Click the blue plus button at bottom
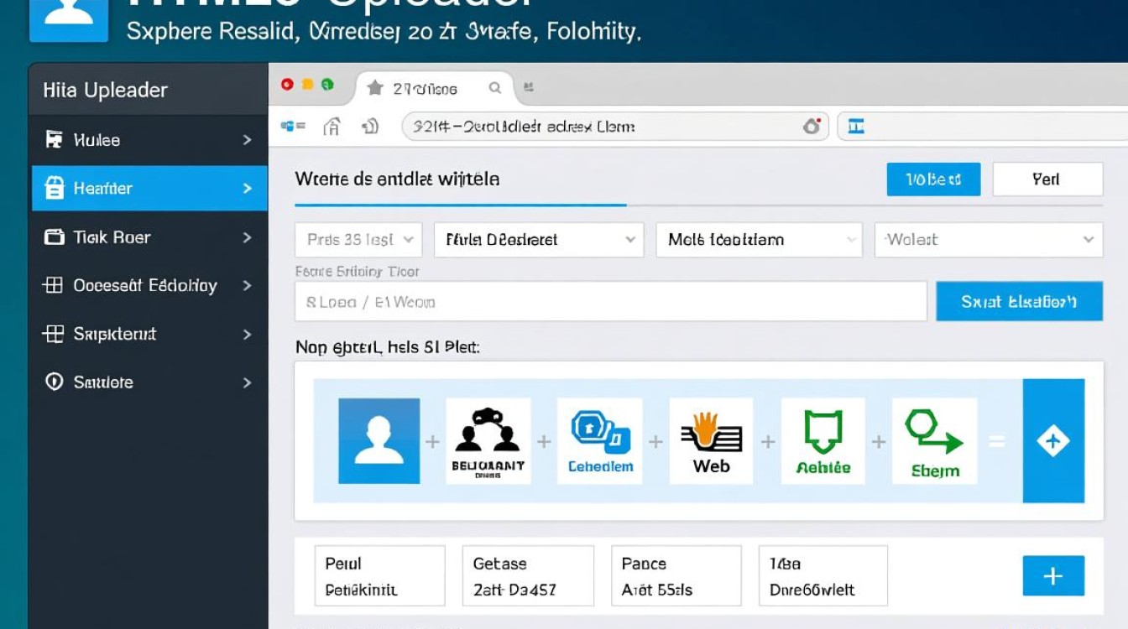The image size is (1128, 629). click(1053, 576)
